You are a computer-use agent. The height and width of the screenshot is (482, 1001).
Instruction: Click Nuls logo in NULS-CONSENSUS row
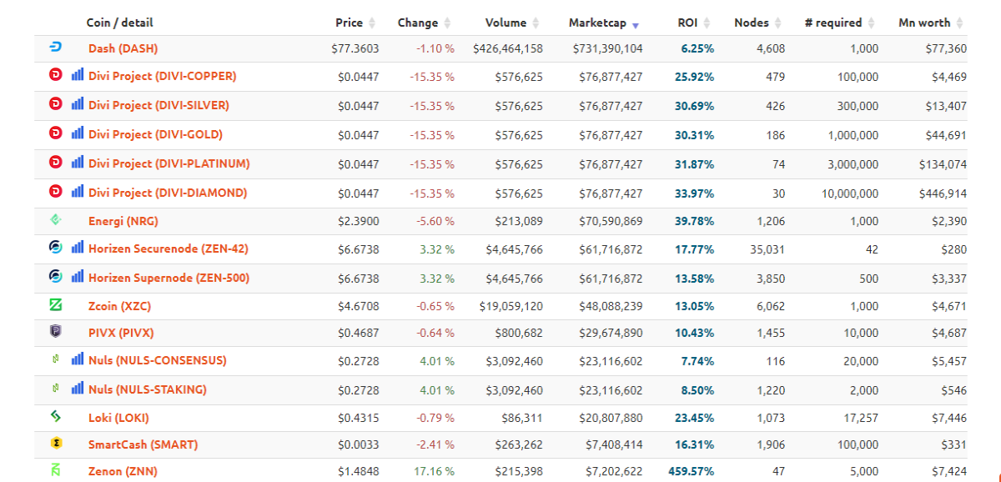[56, 360]
